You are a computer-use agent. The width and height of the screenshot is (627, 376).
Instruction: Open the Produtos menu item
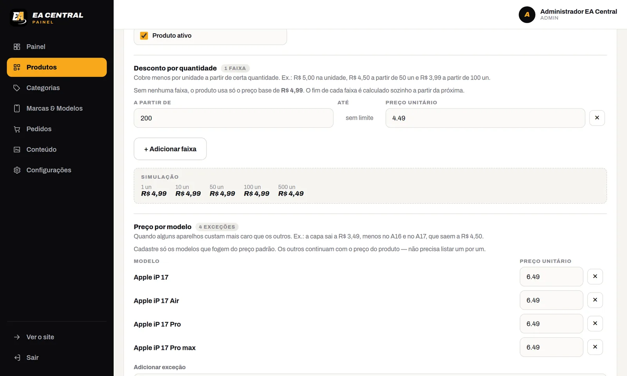[x=57, y=67]
